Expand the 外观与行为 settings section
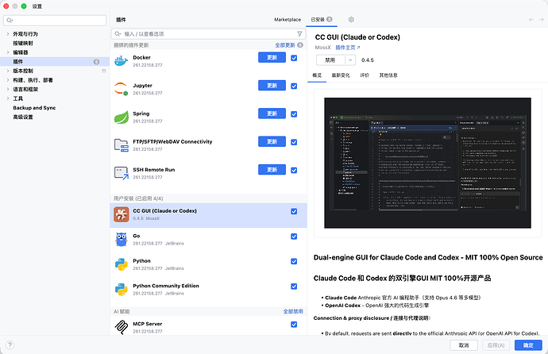 [x=8, y=34]
